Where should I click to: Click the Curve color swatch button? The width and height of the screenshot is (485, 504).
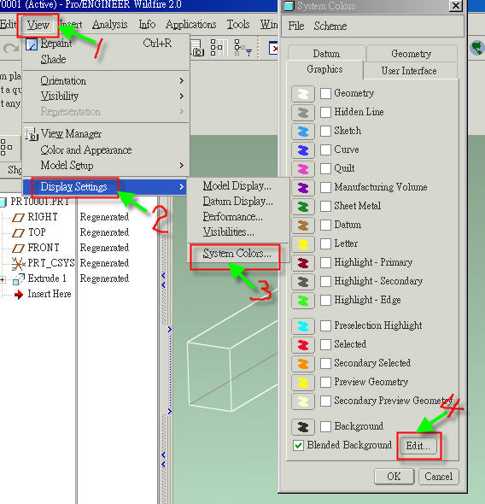pyautogui.click(x=303, y=150)
